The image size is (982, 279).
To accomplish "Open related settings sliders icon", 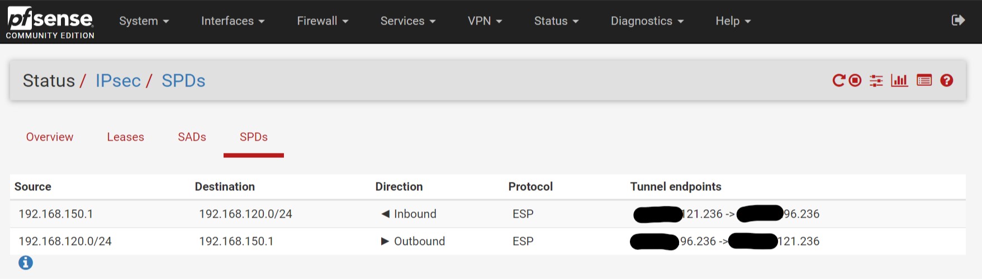I will click(876, 80).
